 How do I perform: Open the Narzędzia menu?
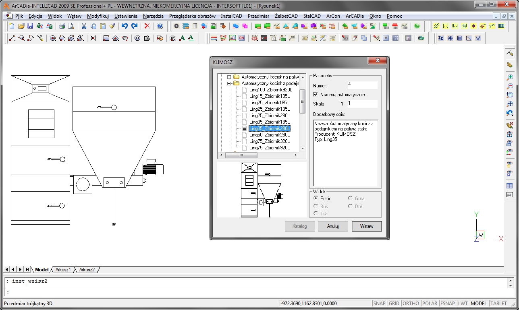tap(153, 16)
